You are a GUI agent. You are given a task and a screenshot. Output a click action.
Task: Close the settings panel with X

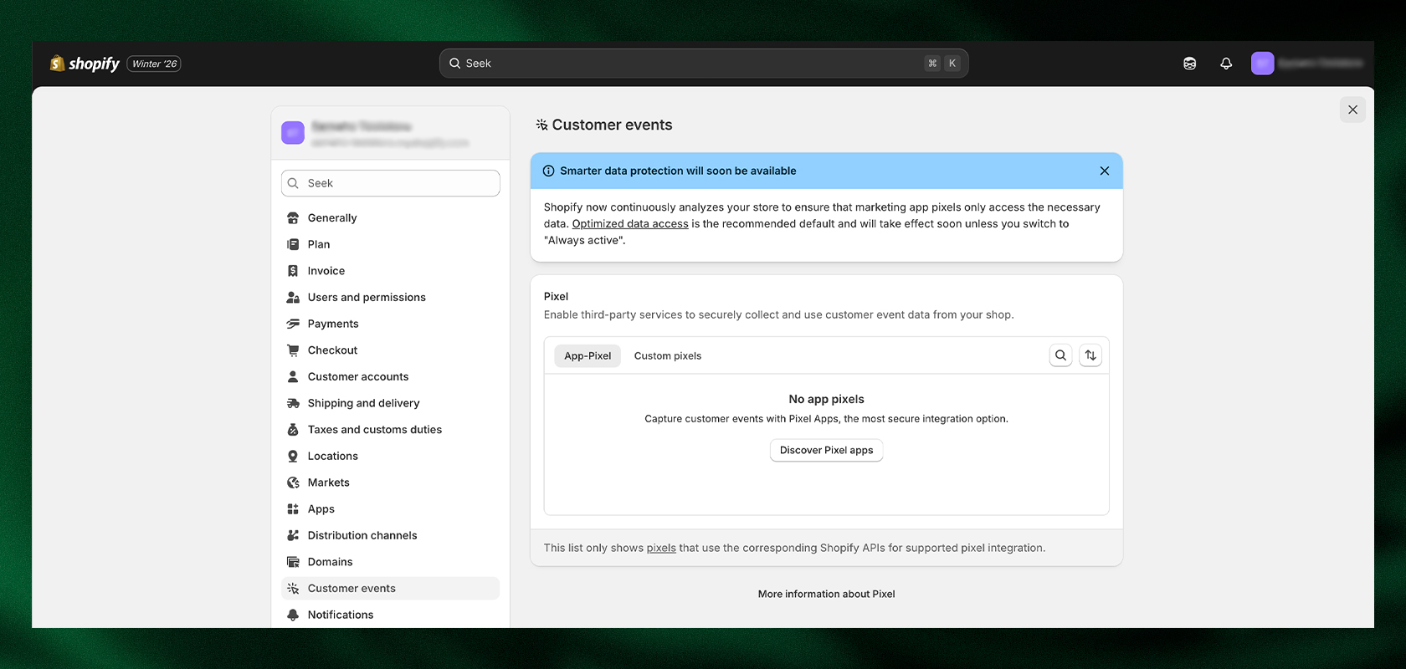tap(1352, 110)
